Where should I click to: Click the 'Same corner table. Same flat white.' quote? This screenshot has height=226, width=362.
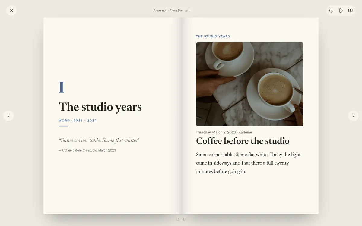(x=99, y=140)
